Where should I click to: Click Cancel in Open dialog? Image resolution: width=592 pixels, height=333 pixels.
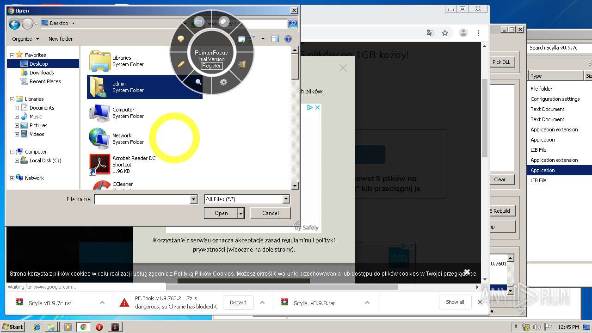(x=271, y=213)
